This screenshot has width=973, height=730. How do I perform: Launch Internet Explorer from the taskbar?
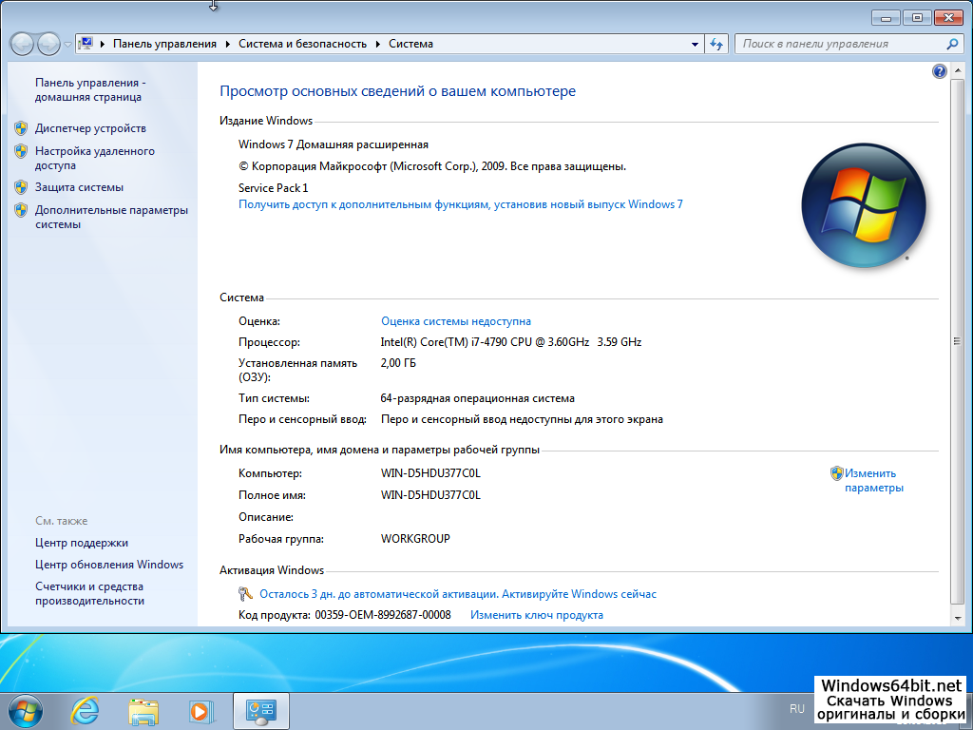click(86, 710)
